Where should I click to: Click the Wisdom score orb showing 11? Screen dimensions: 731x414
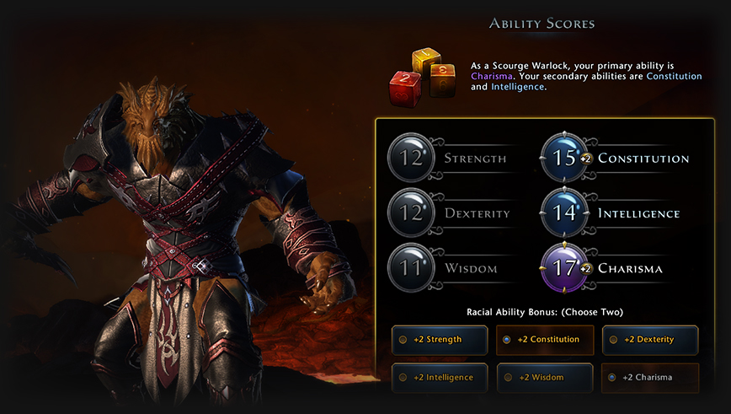tap(411, 268)
